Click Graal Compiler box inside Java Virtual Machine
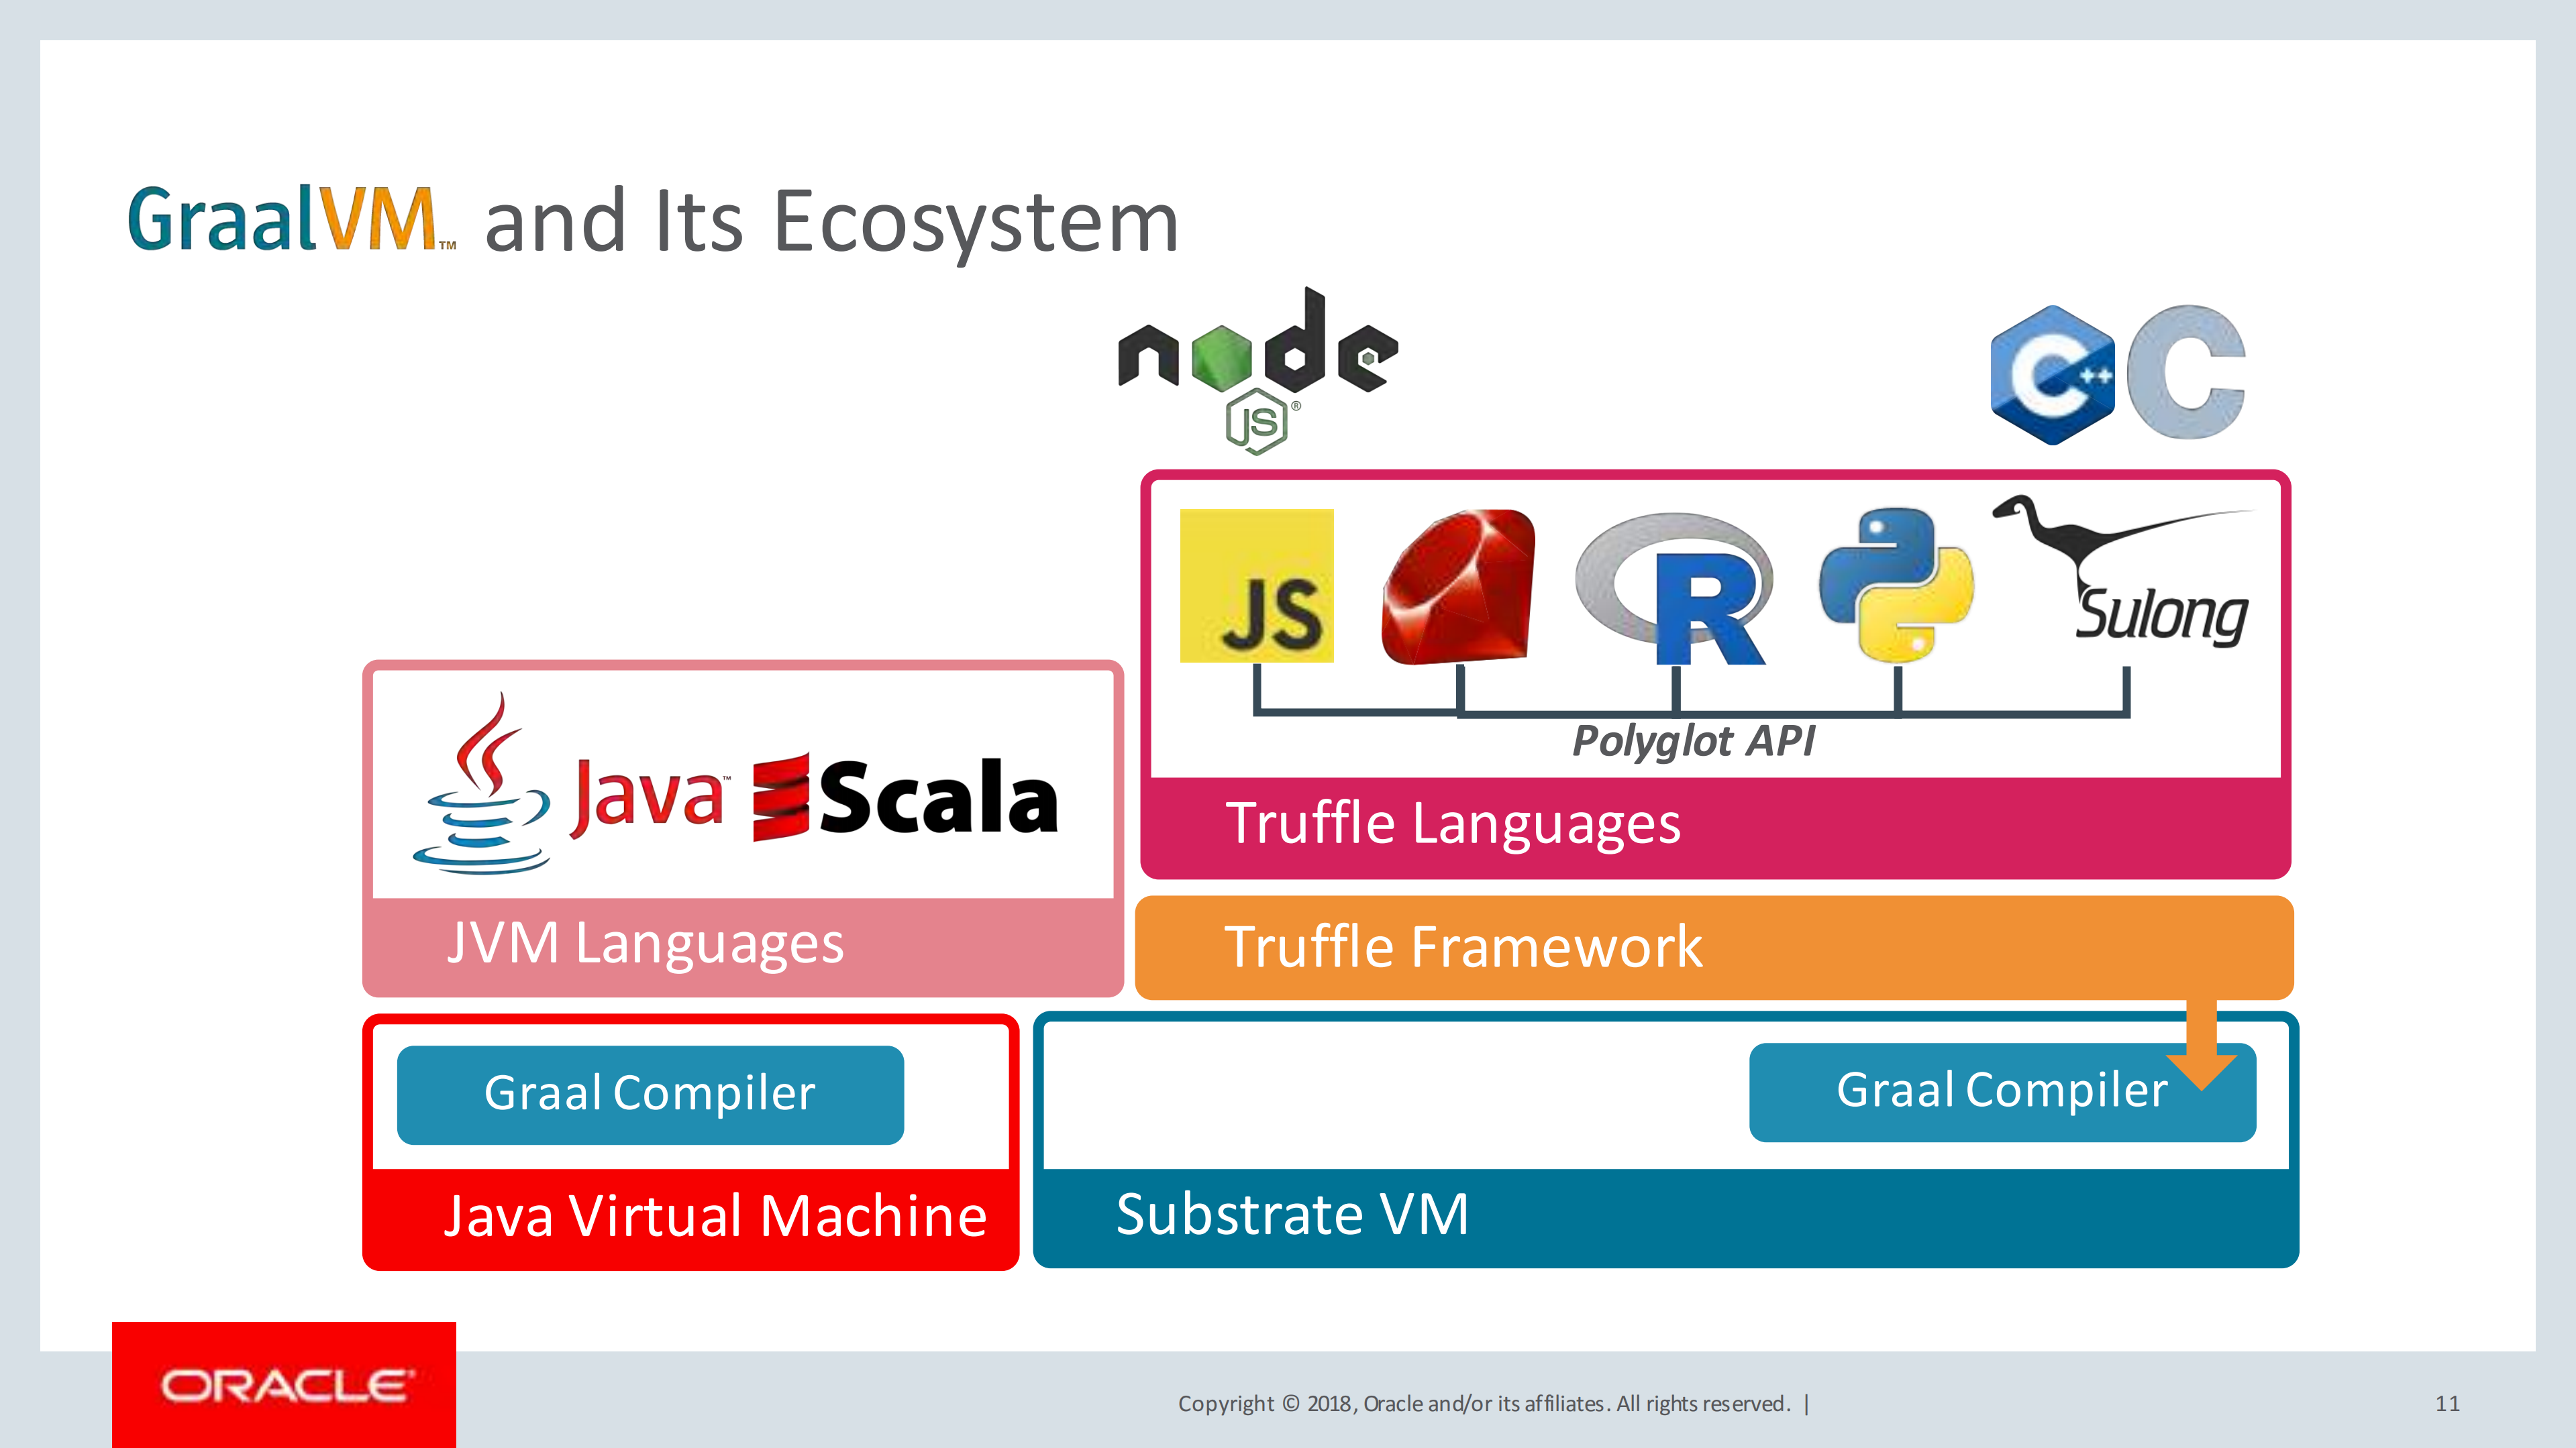The height and width of the screenshot is (1448, 2576). 650,1095
